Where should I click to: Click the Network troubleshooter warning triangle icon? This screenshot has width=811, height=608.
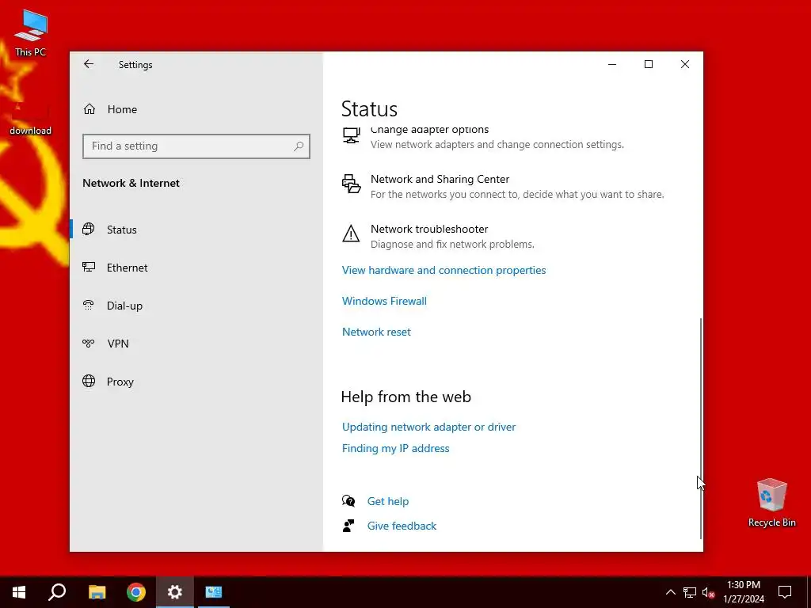pyautogui.click(x=351, y=234)
